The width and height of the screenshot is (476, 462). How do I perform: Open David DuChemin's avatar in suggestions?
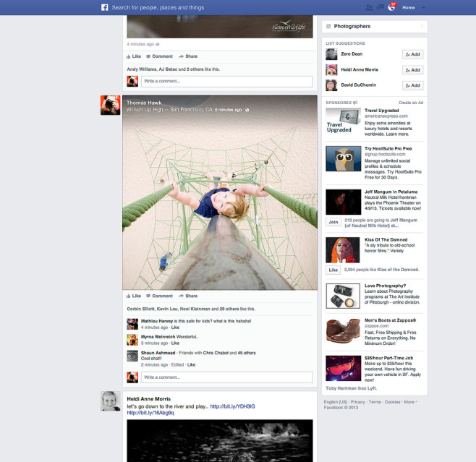(331, 85)
